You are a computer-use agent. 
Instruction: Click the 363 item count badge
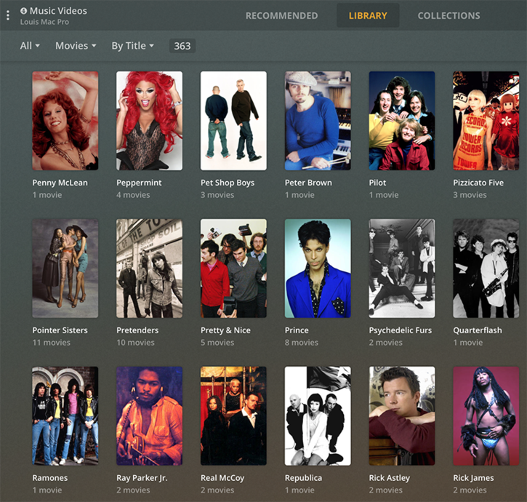pyautogui.click(x=182, y=46)
